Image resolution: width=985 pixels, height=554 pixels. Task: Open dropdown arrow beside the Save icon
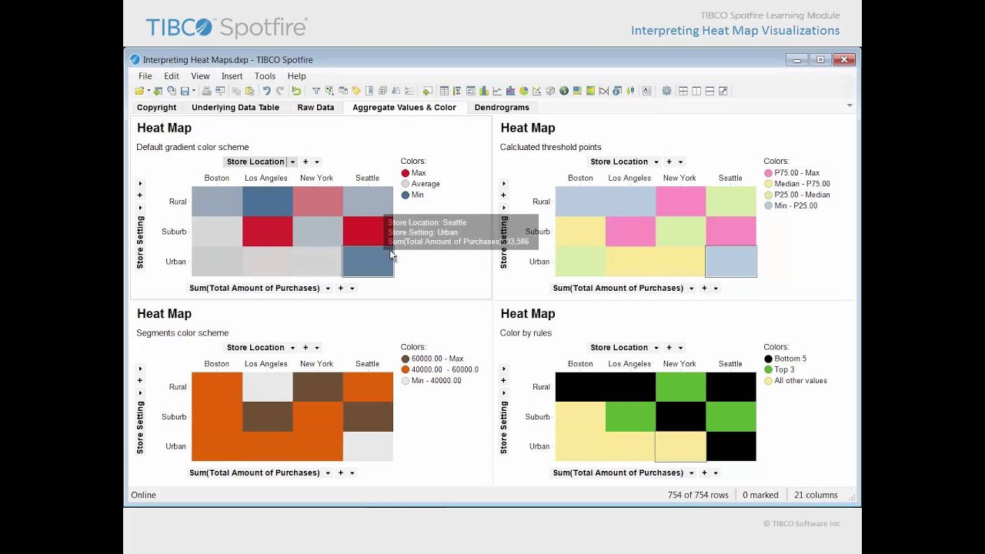click(194, 91)
